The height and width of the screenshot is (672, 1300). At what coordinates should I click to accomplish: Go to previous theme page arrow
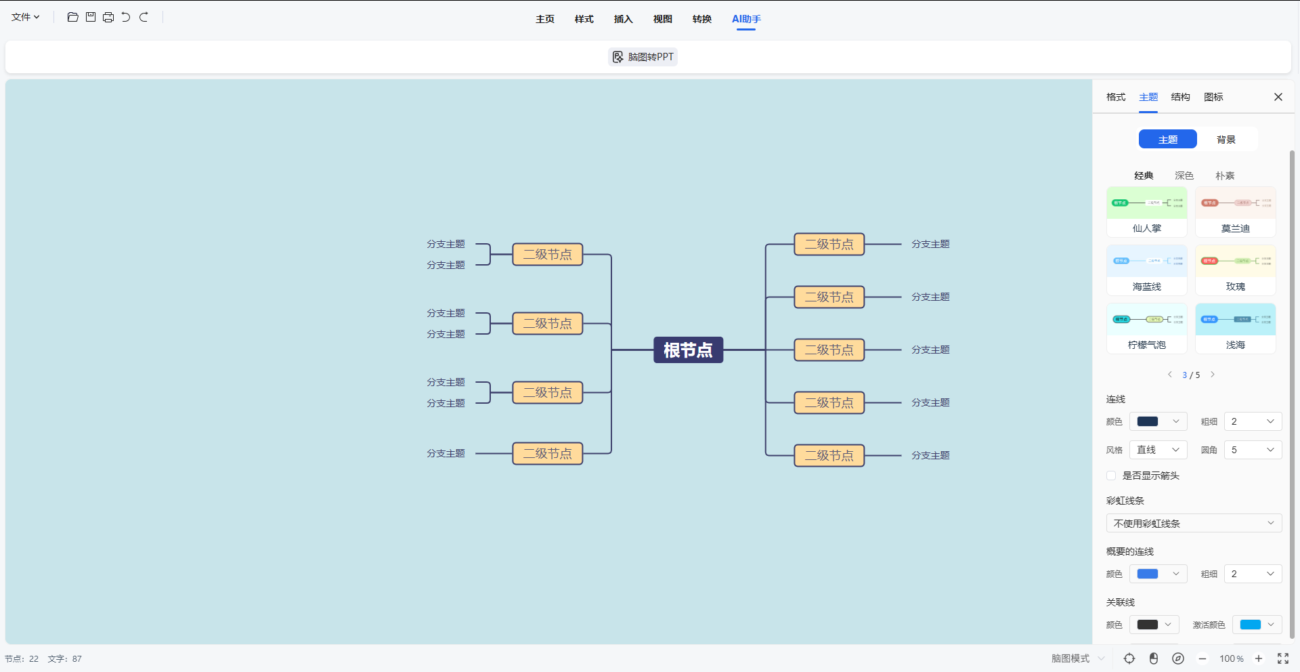tap(1169, 375)
